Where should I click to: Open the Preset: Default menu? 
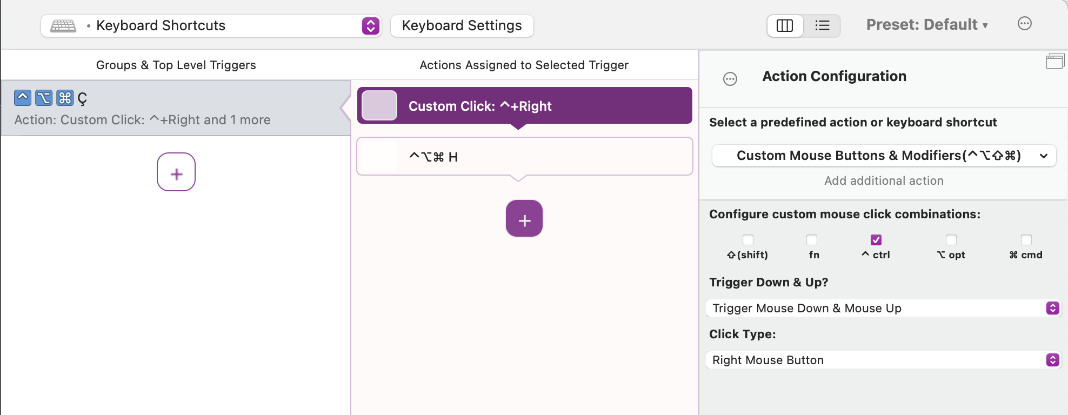[927, 25]
